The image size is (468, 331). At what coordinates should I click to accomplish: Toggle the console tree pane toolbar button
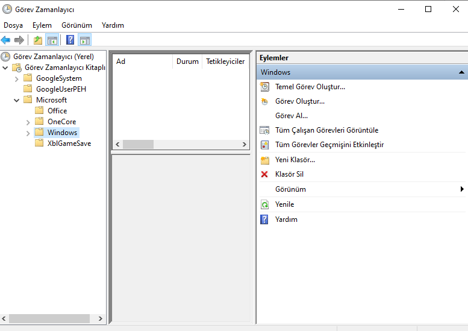(x=52, y=40)
